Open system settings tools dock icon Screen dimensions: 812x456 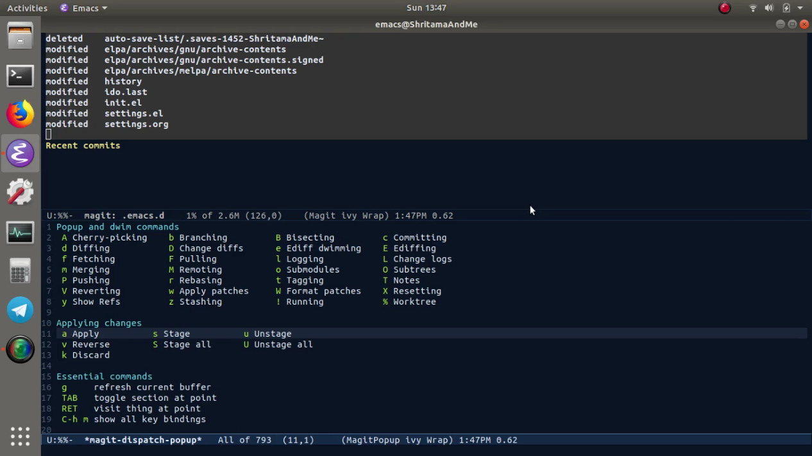pos(20,192)
